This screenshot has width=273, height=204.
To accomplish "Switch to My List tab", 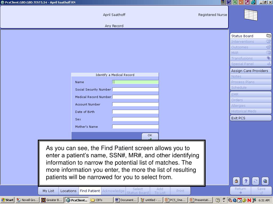I will point(49,191).
